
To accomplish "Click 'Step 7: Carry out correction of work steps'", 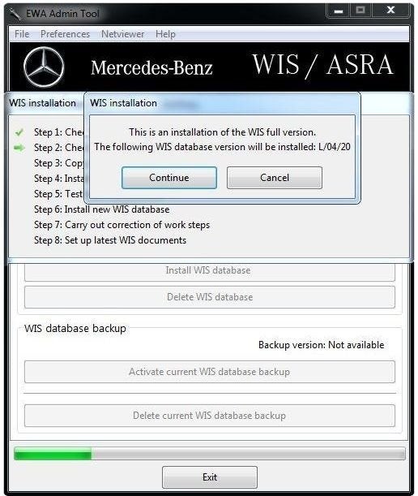I will [x=122, y=225].
